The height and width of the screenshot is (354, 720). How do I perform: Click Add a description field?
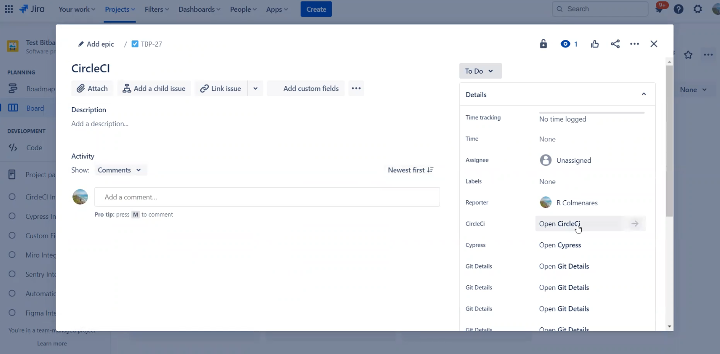(100, 123)
